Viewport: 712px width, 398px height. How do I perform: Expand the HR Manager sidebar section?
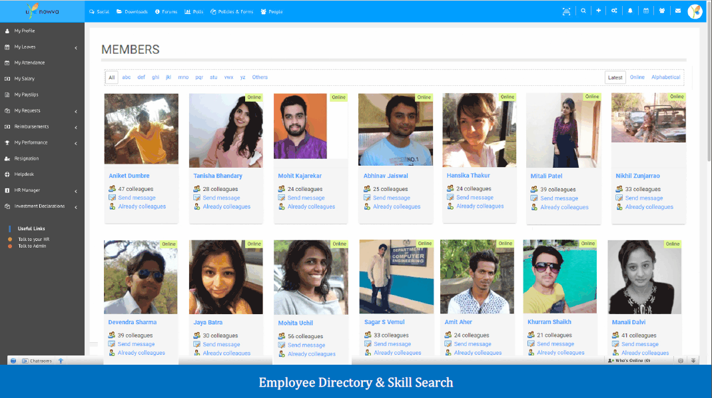click(x=42, y=190)
